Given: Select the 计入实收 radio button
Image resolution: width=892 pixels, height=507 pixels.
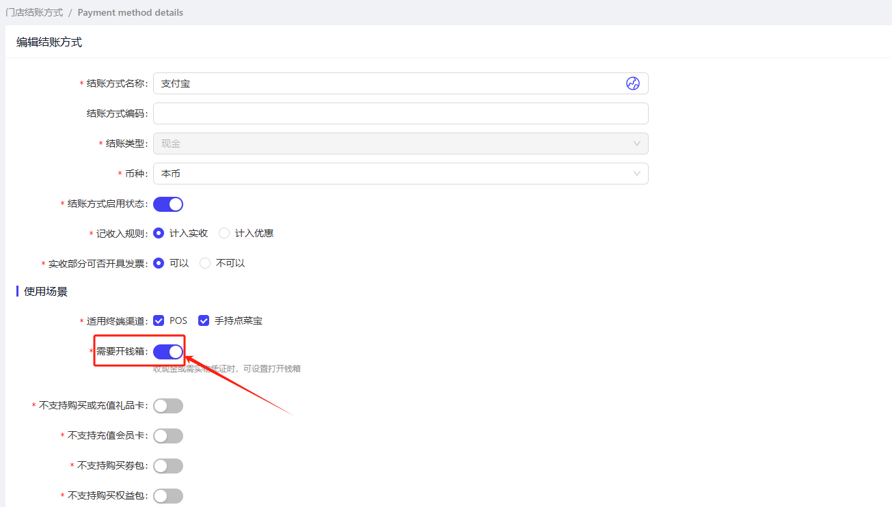Looking at the screenshot, I should point(159,233).
